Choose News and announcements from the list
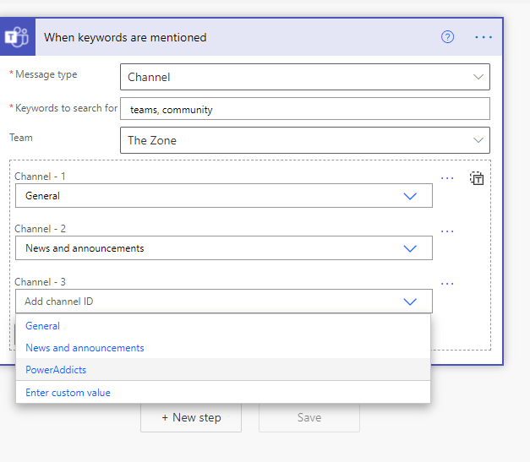The width and height of the screenshot is (530, 462). pyautogui.click(x=85, y=348)
